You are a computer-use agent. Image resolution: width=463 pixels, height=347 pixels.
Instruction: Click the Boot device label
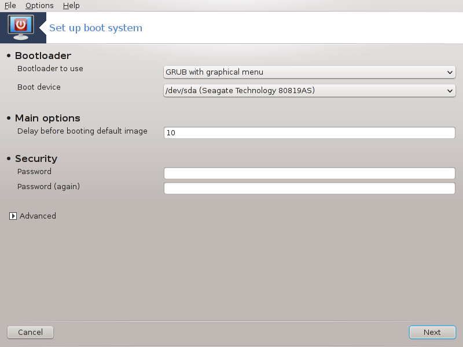point(39,87)
